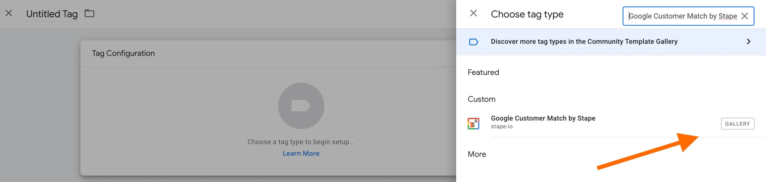Click stape-io author name
This screenshot has height=182, width=766.
(x=502, y=126)
